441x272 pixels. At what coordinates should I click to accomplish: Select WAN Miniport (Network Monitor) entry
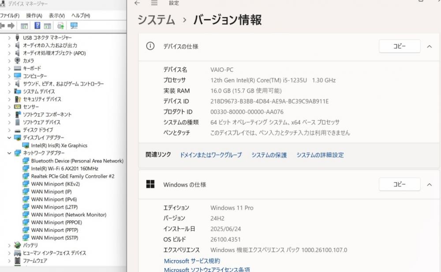(69, 215)
